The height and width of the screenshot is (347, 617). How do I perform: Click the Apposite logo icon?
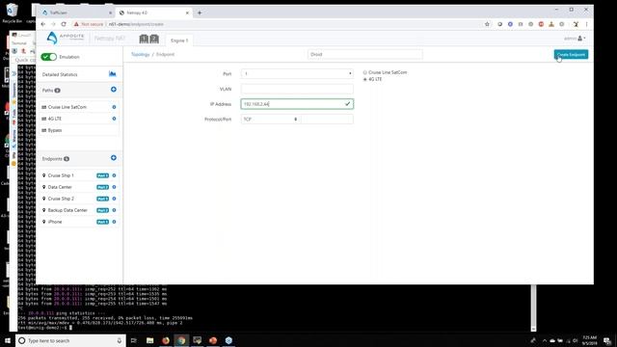pos(52,39)
